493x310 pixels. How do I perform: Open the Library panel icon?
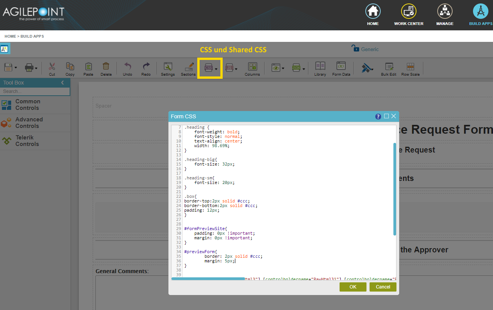coord(320,68)
